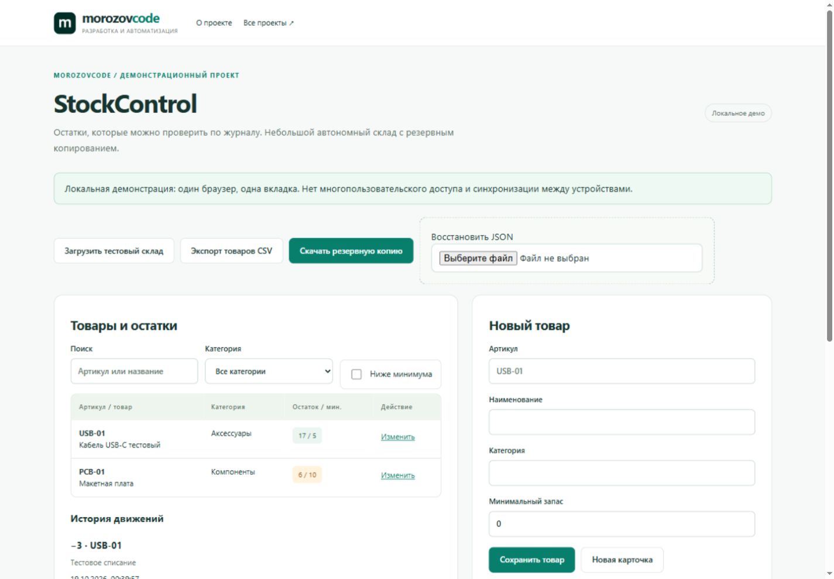Select the 'USB-01' article text
Screen dimensions: 834x579
(x=92, y=433)
